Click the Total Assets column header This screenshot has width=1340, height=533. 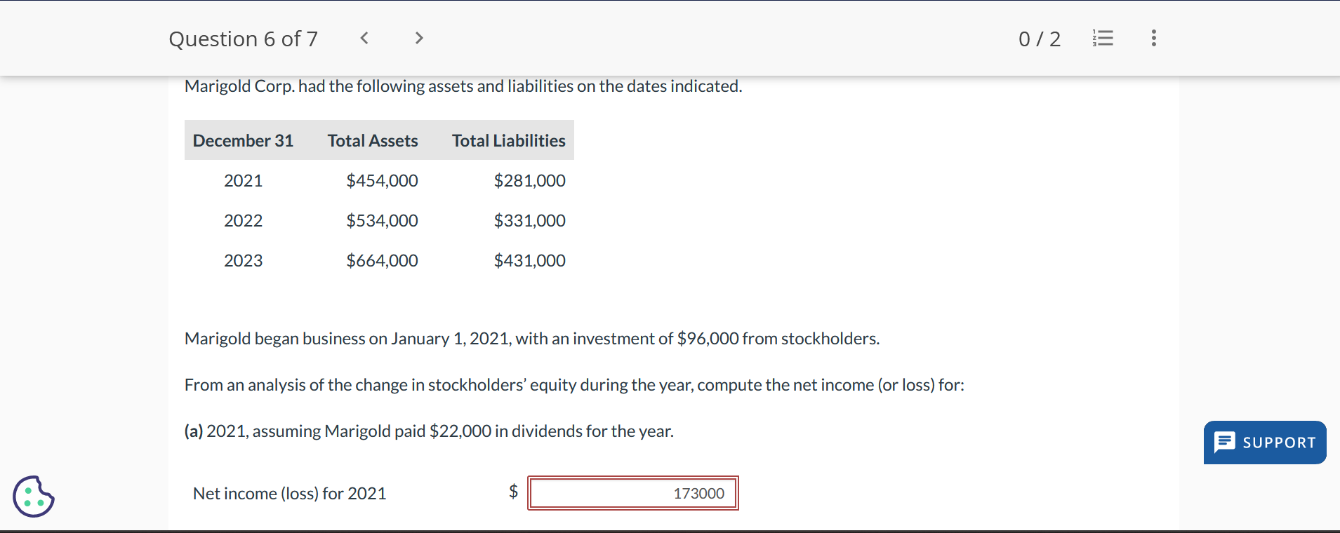click(x=373, y=140)
